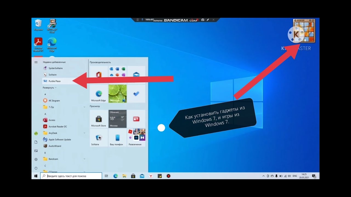Click the Bandicam screenshot camera icon
Screen dimensions: 351x197
(x=203, y=20)
